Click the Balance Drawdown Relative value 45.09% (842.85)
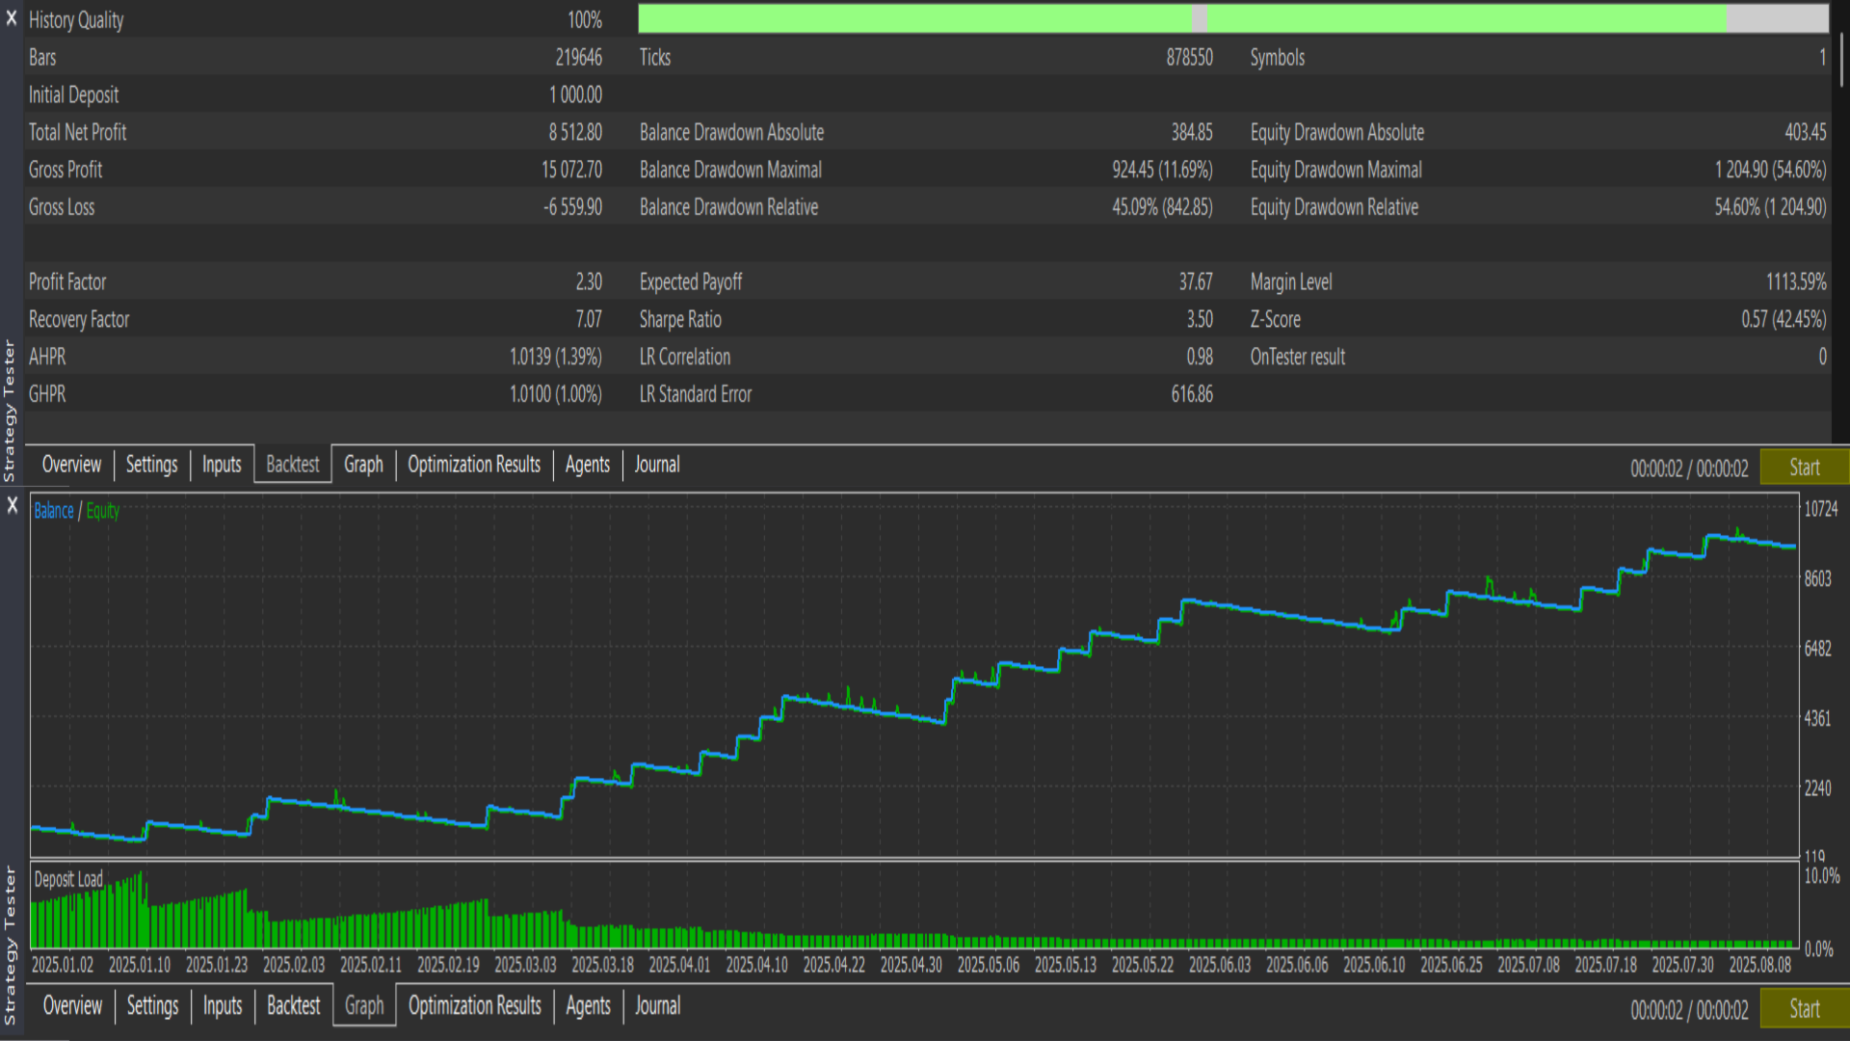Screen dimensions: 1850x1041 [1162, 207]
